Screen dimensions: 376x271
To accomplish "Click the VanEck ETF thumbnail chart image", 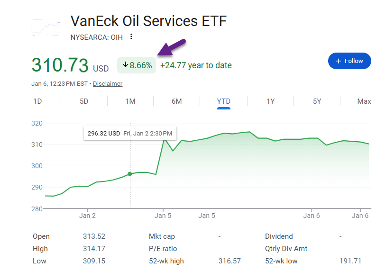I will 46,27.
